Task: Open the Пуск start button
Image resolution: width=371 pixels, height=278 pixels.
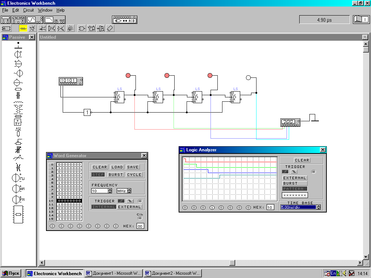Action: 11,273
